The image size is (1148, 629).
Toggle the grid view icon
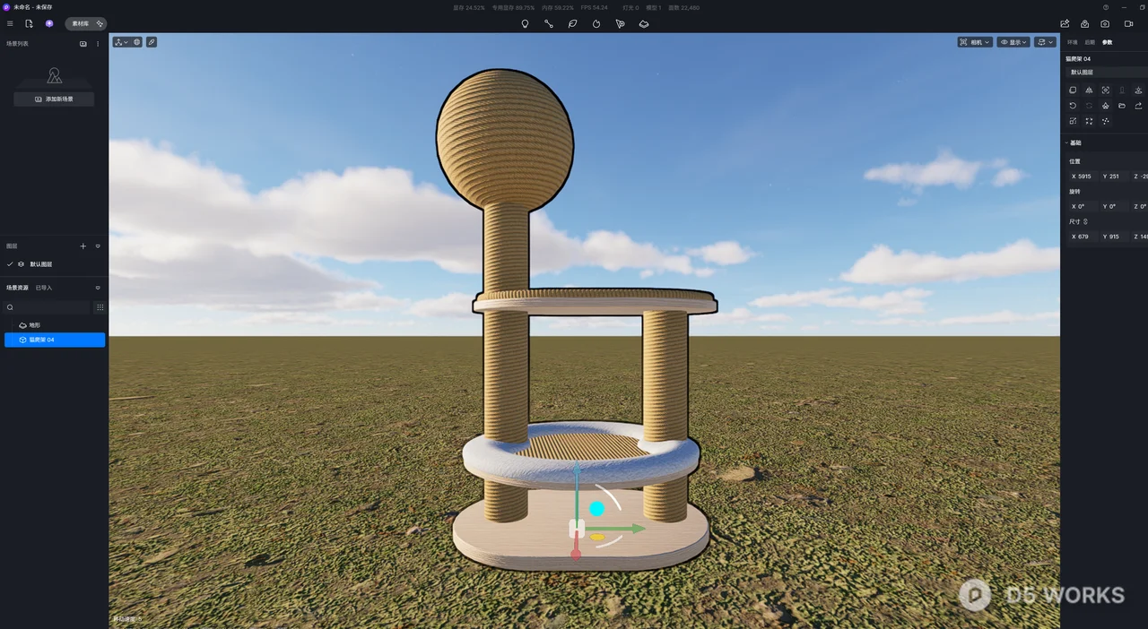click(x=100, y=307)
